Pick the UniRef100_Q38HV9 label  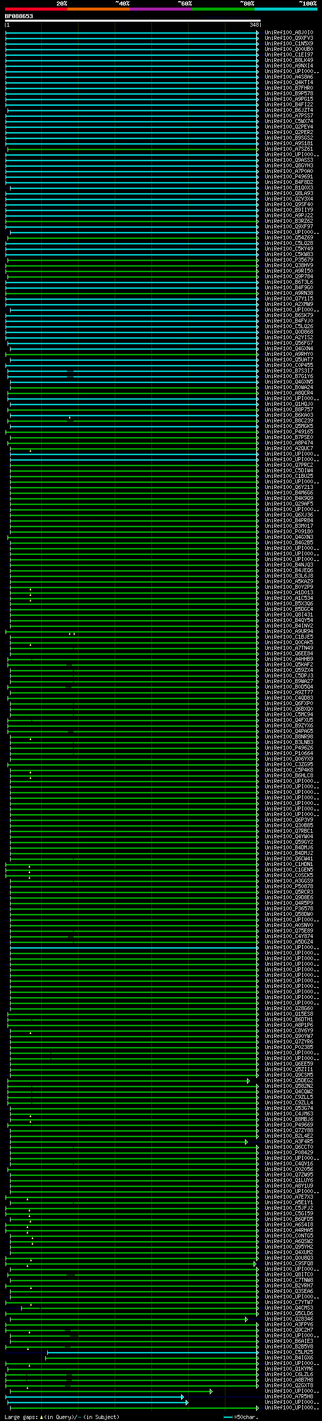pos(289,265)
